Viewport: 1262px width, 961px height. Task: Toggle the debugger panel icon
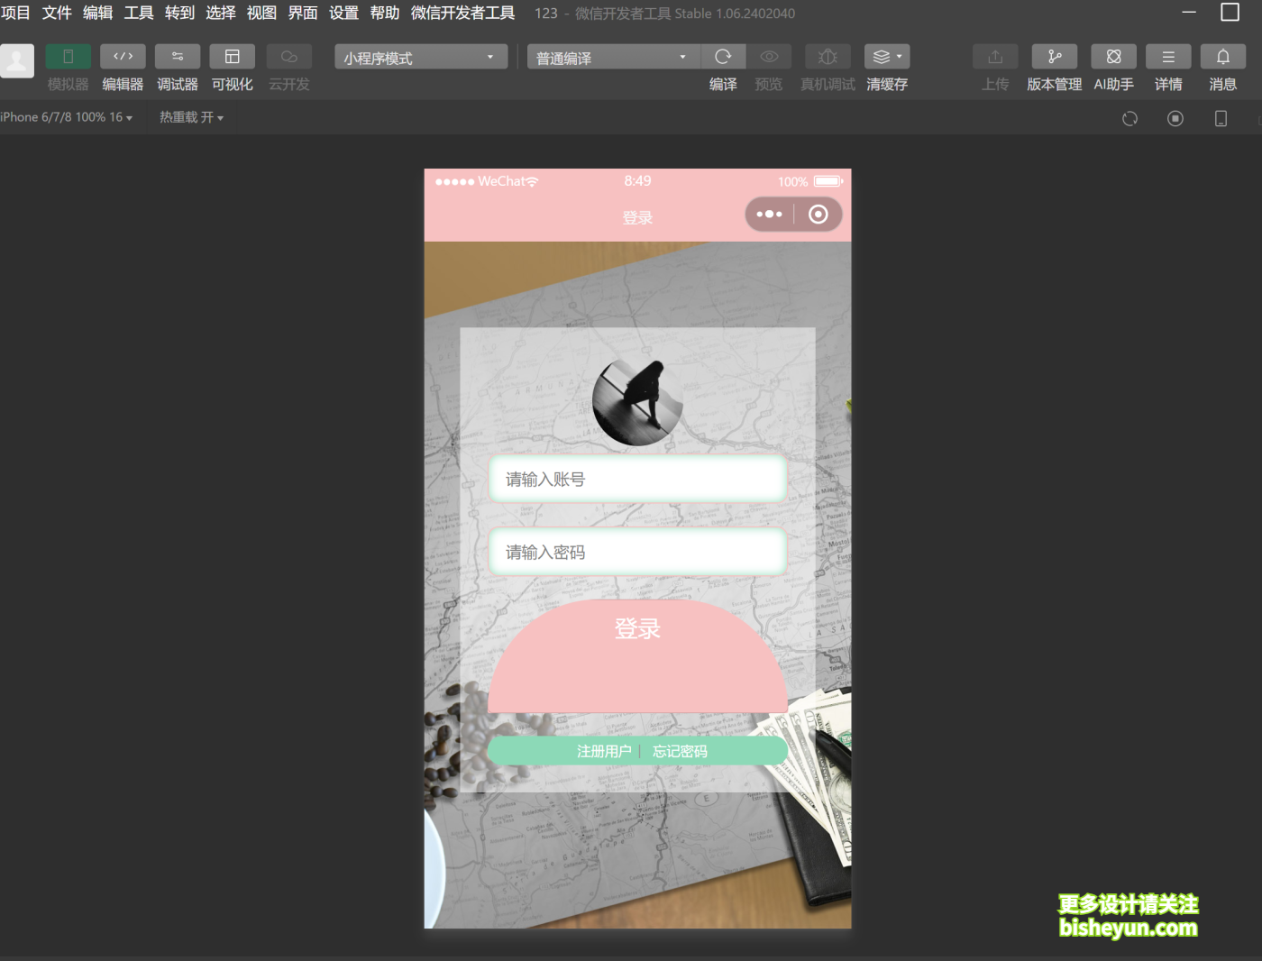coord(178,57)
